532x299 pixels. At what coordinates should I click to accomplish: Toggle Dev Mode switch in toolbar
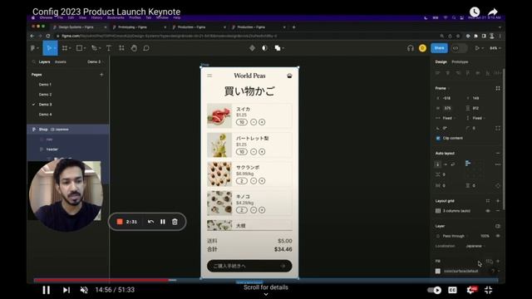[x=459, y=48]
